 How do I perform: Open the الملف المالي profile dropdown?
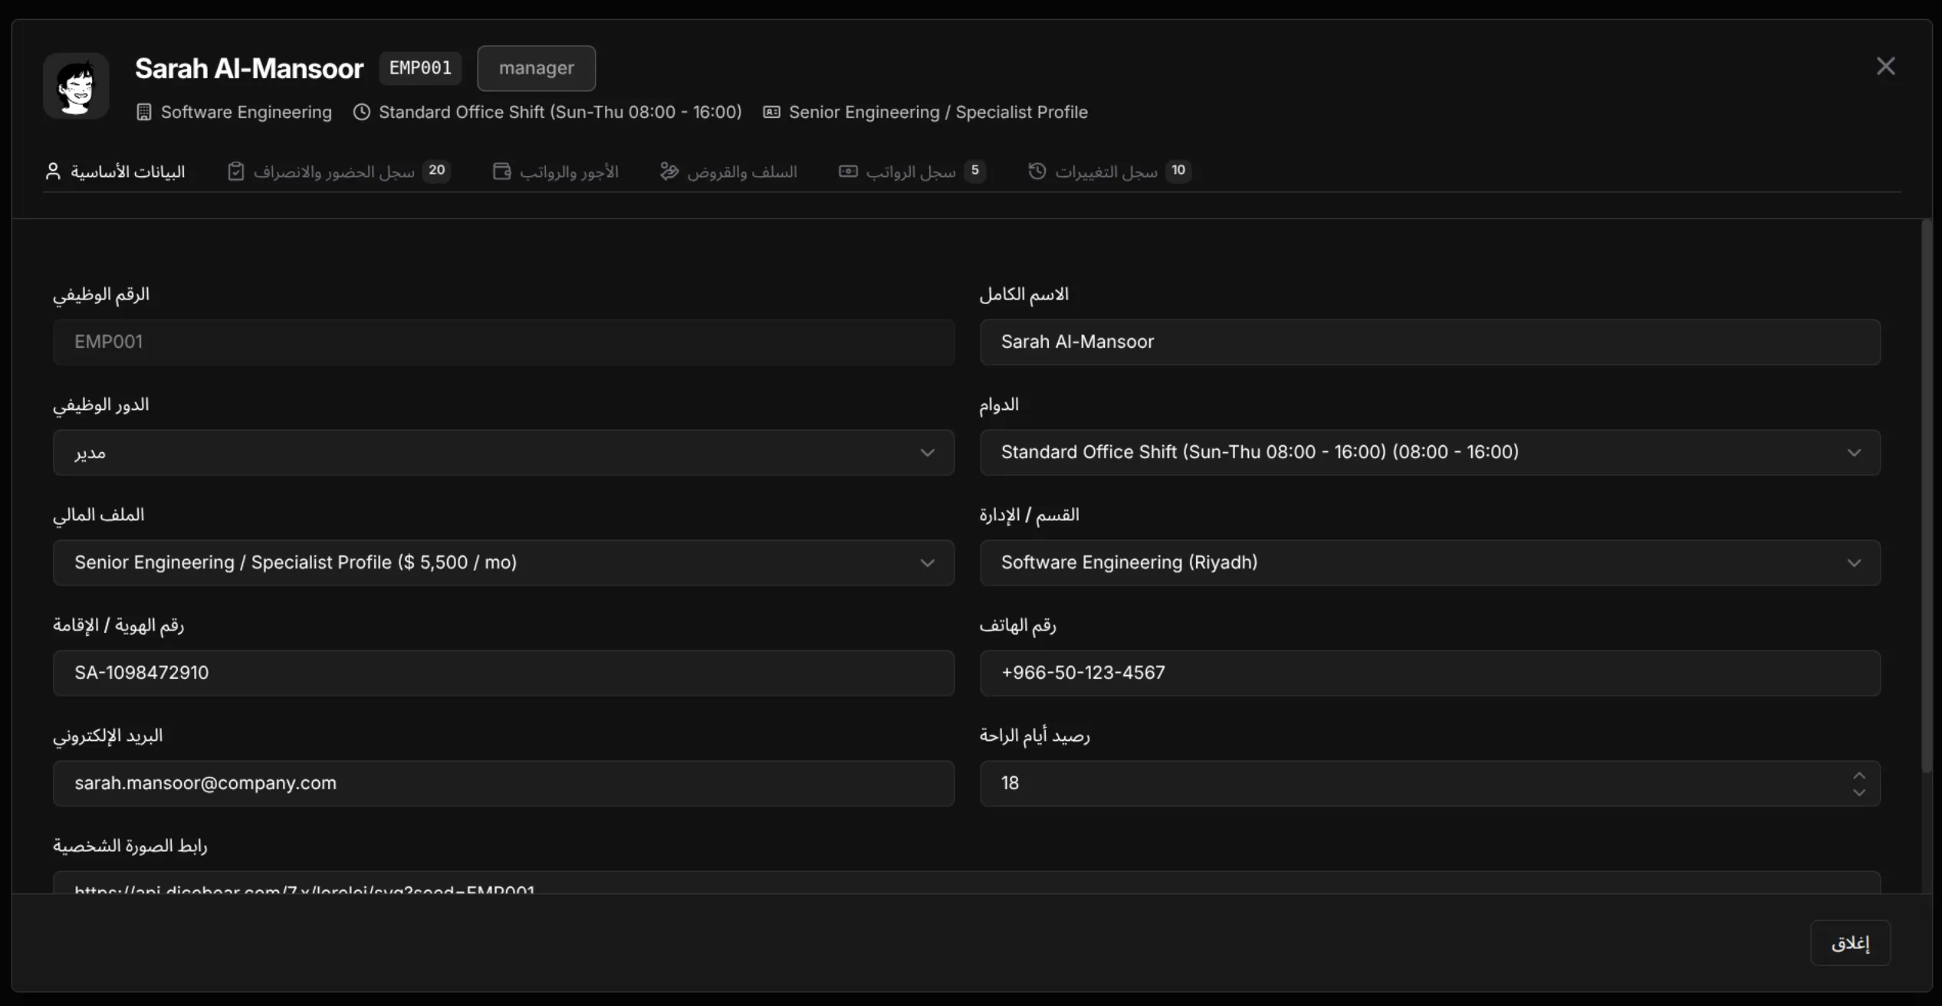[504, 563]
